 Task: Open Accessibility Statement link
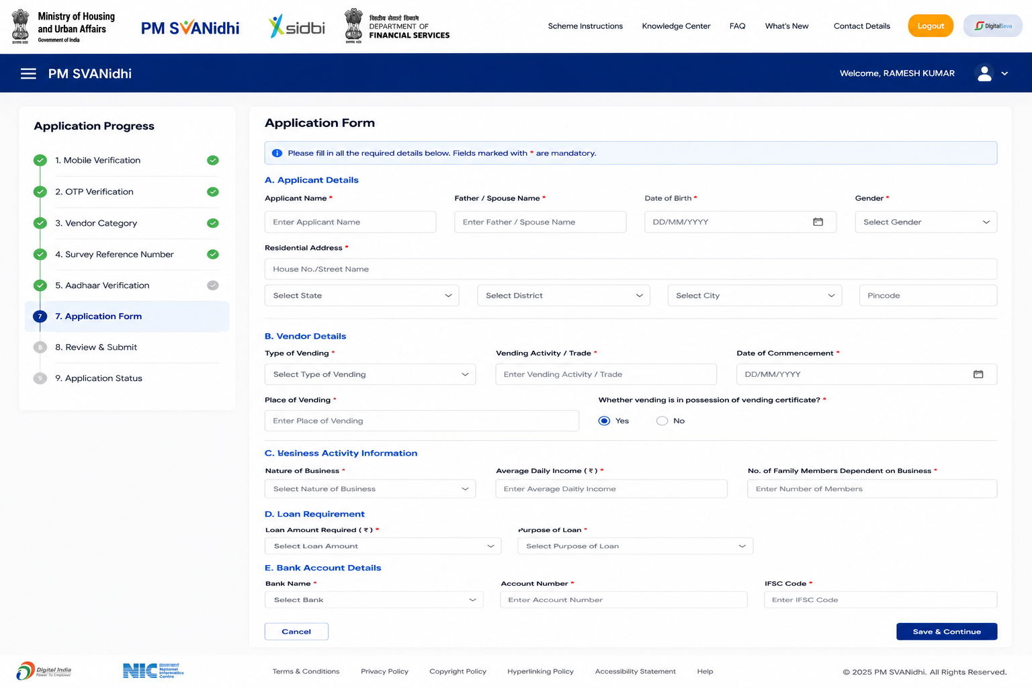[635, 671]
